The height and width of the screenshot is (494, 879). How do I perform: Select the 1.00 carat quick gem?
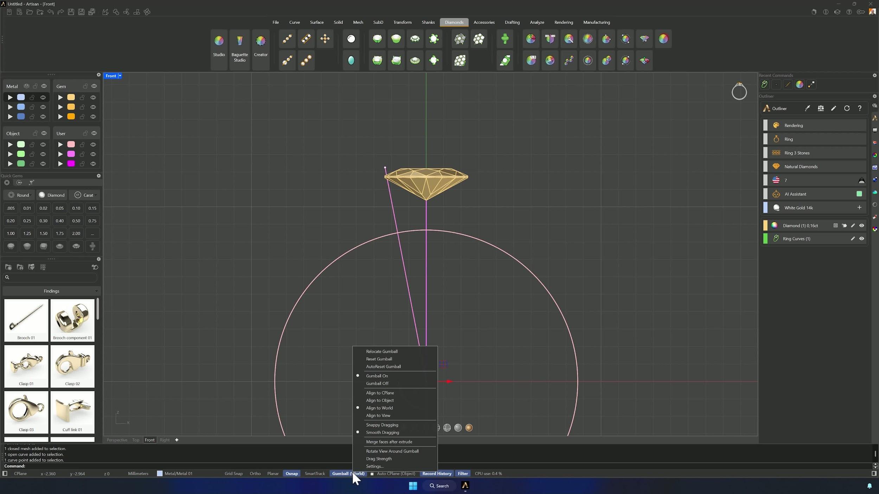(11, 233)
